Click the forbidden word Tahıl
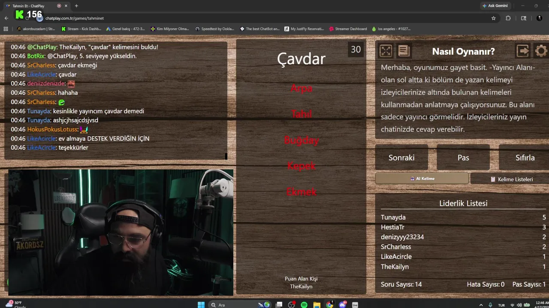Screen dimensions: 549x308 pyautogui.click(x=301, y=114)
